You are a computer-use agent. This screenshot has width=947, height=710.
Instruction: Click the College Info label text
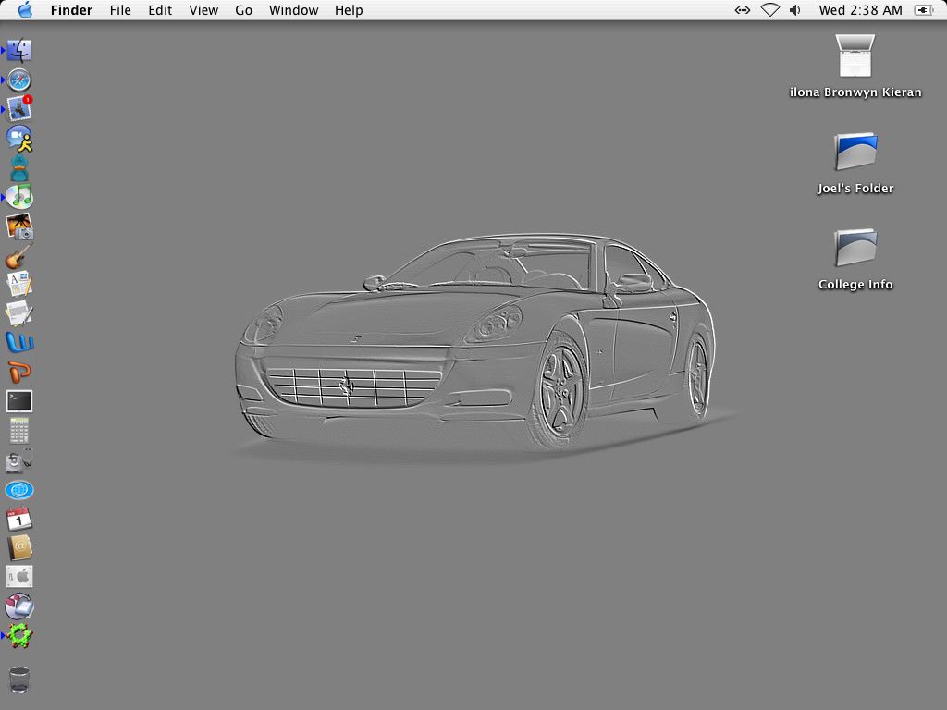[855, 285]
